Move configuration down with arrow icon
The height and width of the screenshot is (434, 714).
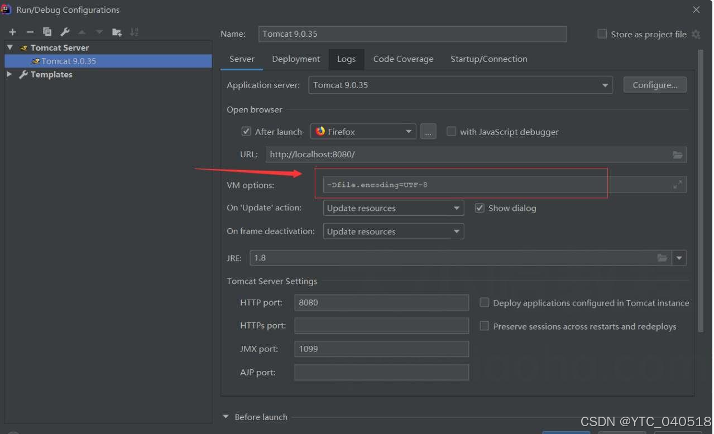click(99, 32)
